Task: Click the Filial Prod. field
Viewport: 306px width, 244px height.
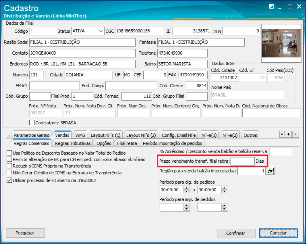Action: 82,96
